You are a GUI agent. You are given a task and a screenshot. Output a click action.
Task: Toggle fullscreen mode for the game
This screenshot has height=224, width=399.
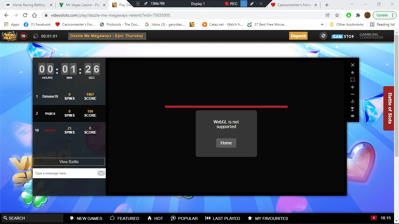[353, 80]
